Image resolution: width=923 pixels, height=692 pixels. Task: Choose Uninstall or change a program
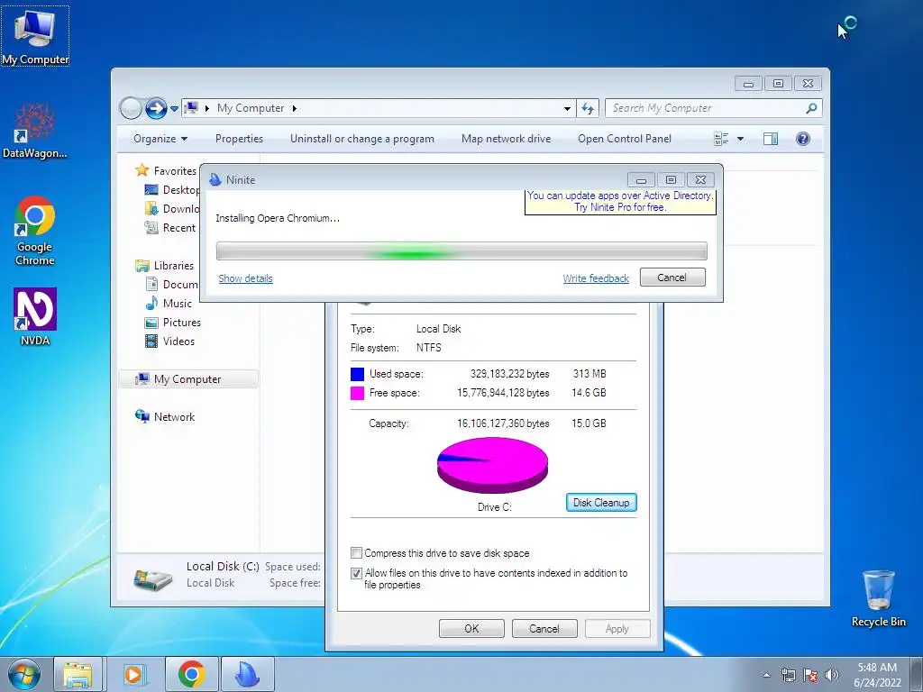362,139
